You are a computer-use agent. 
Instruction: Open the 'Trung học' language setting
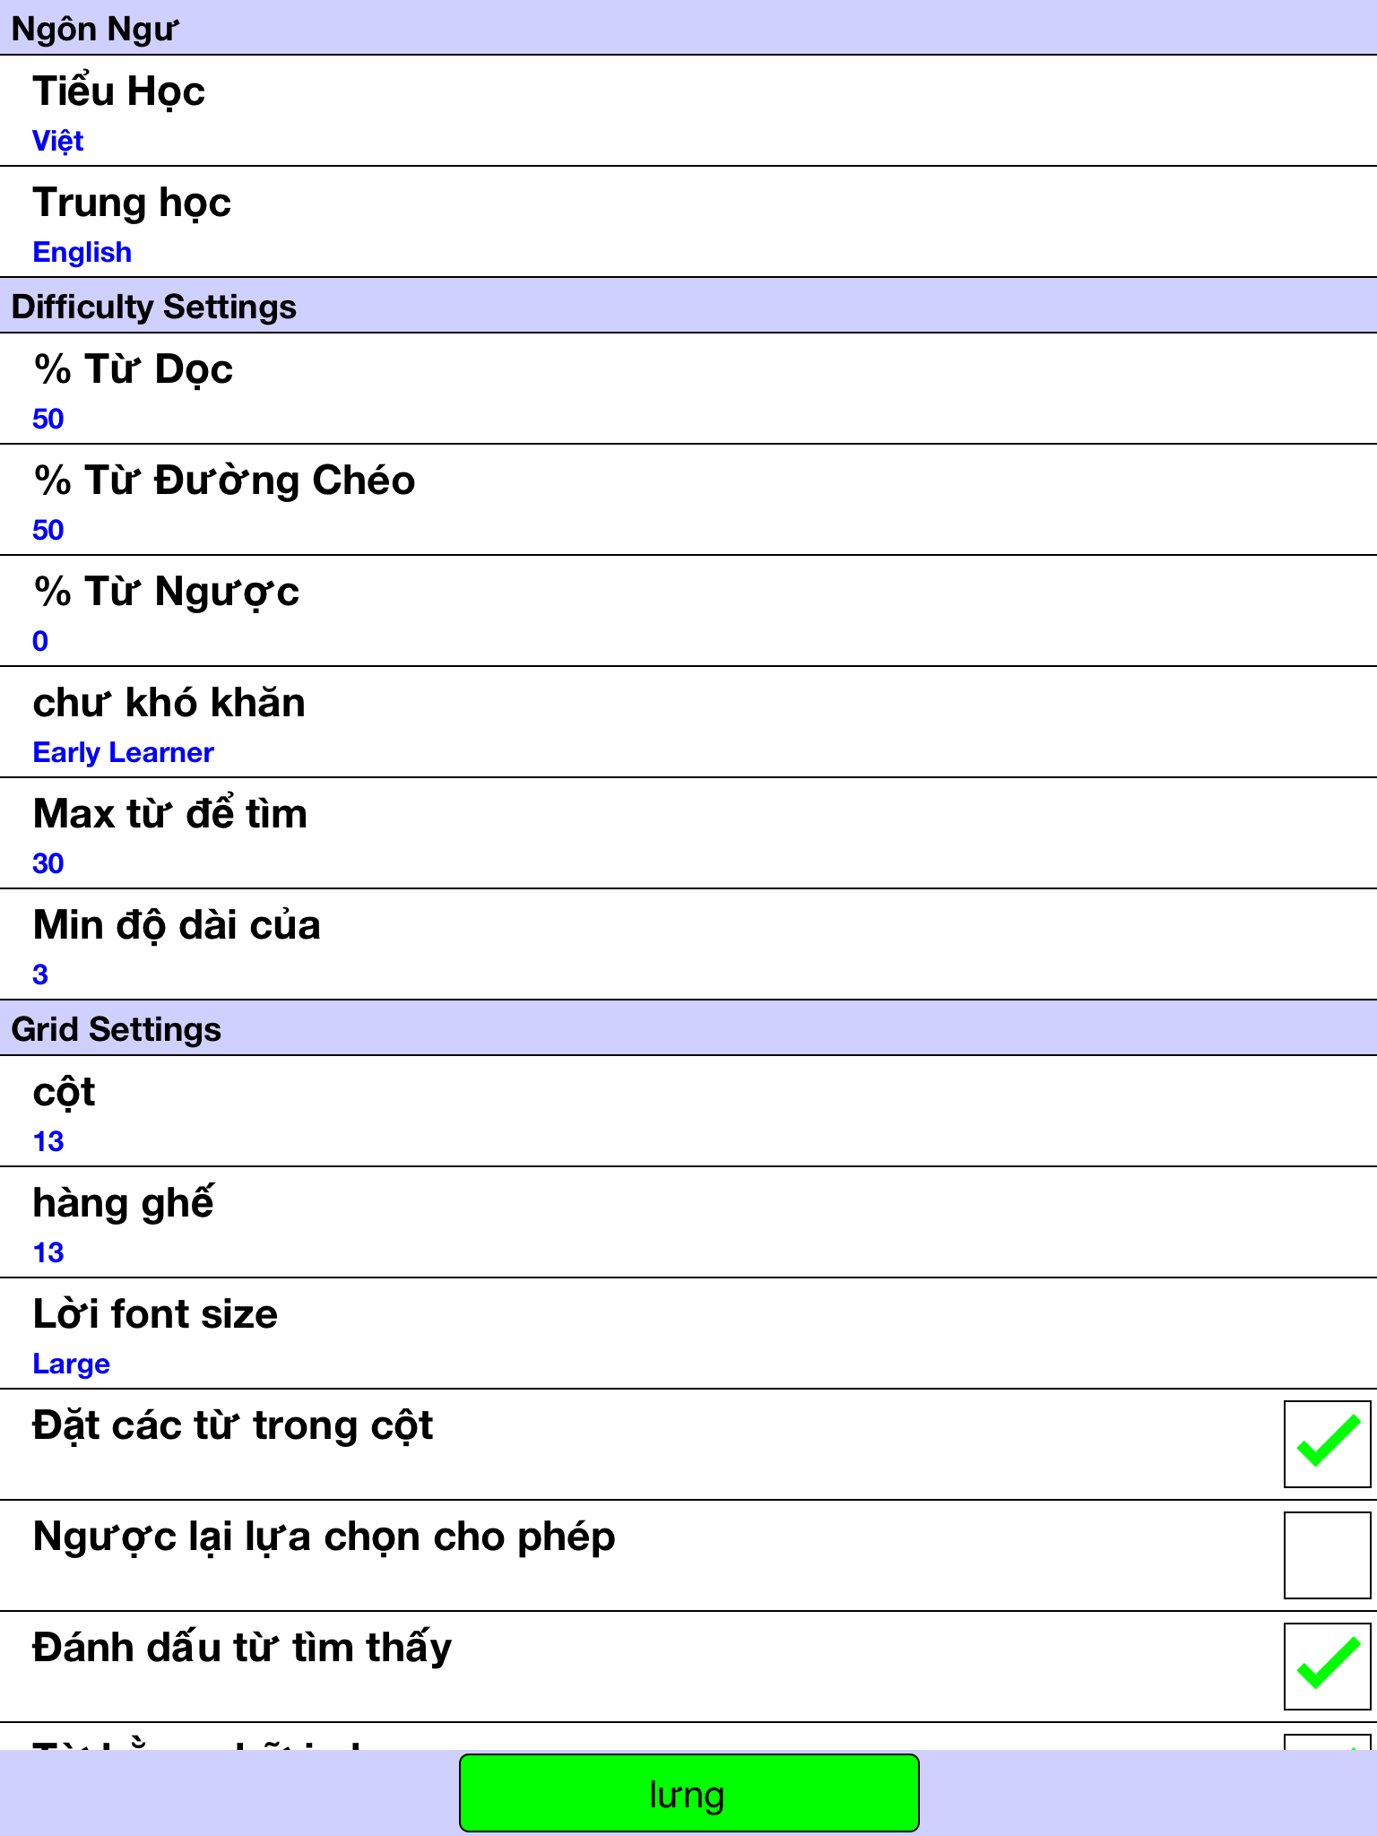pos(688,221)
